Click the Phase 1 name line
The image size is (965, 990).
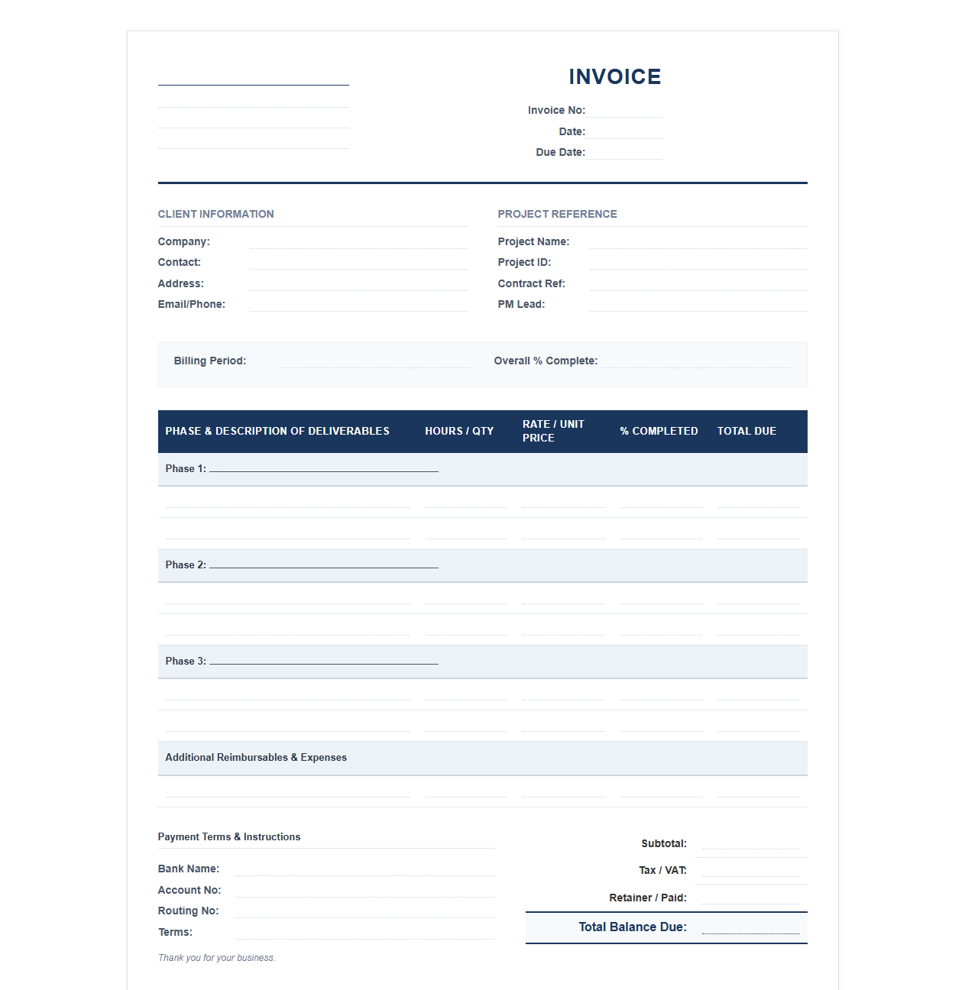324,467
